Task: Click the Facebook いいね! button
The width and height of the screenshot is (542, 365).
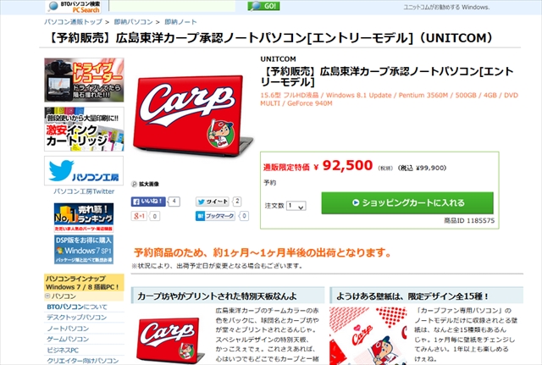Action: point(148,202)
